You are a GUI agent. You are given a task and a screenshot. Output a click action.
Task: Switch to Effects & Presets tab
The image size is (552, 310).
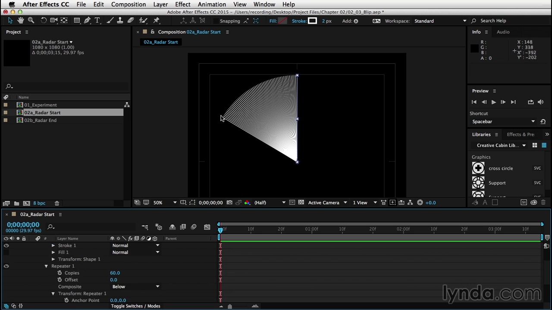pyautogui.click(x=521, y=134)
